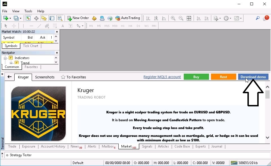Toggle the Data Window crosshair-circle icon
Viewport: 271px width, 166px height.
36,18
